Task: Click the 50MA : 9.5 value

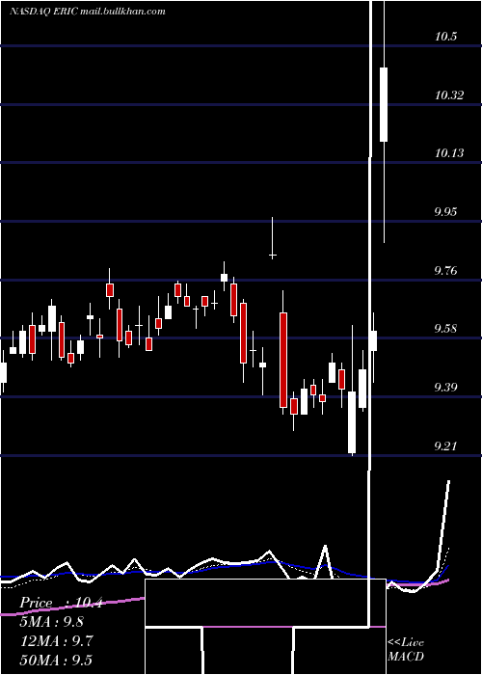Action: (56, 660)
